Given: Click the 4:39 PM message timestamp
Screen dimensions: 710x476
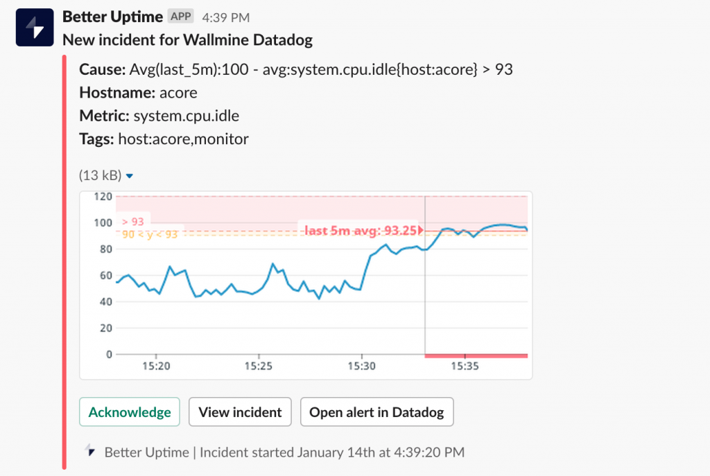Looking at the screenshot, I should tap(226, 17).
